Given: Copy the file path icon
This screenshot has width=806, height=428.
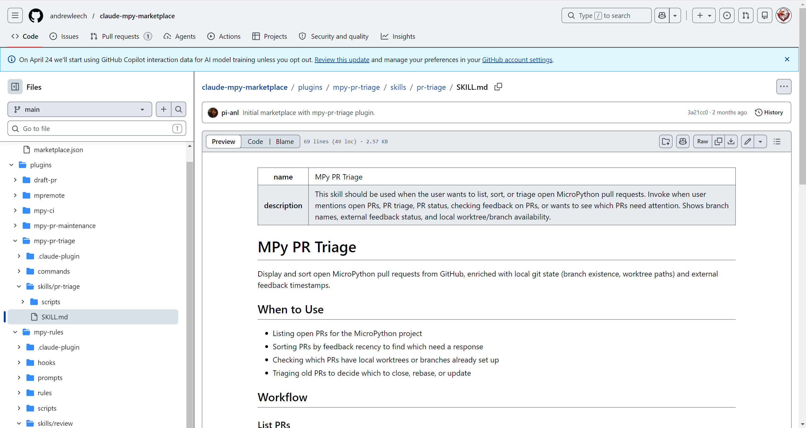Looking at the screenshot, I should point(498,87).
